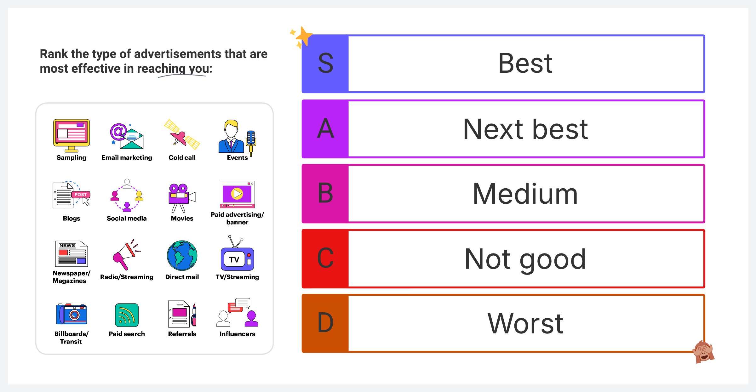Select the purple A tier label
756x392 pixels.
[x=325, y=129]
